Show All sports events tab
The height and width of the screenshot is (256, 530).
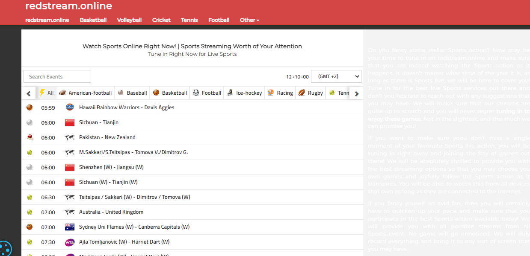47,93
